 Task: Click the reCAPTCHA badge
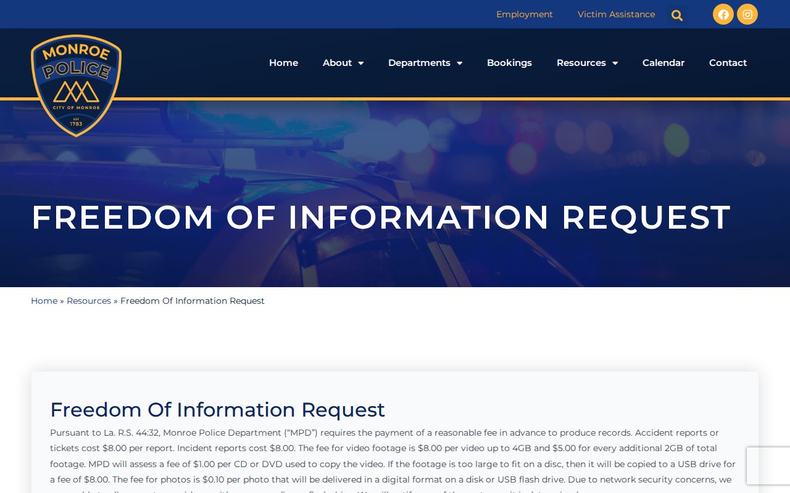point(768,466)
